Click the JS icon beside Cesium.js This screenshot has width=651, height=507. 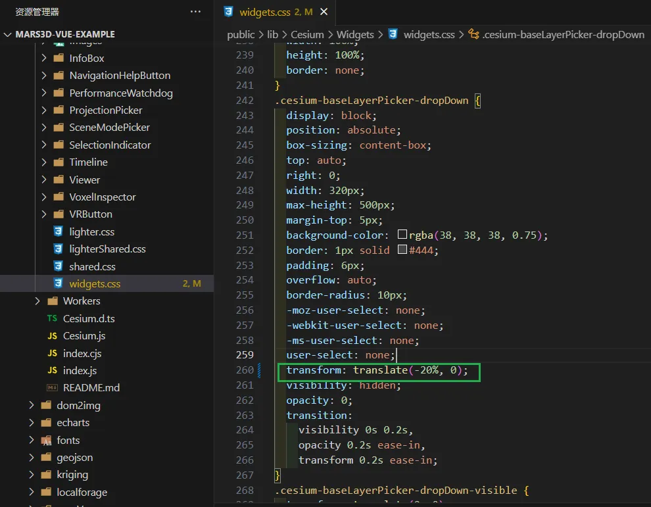(52, 335)
